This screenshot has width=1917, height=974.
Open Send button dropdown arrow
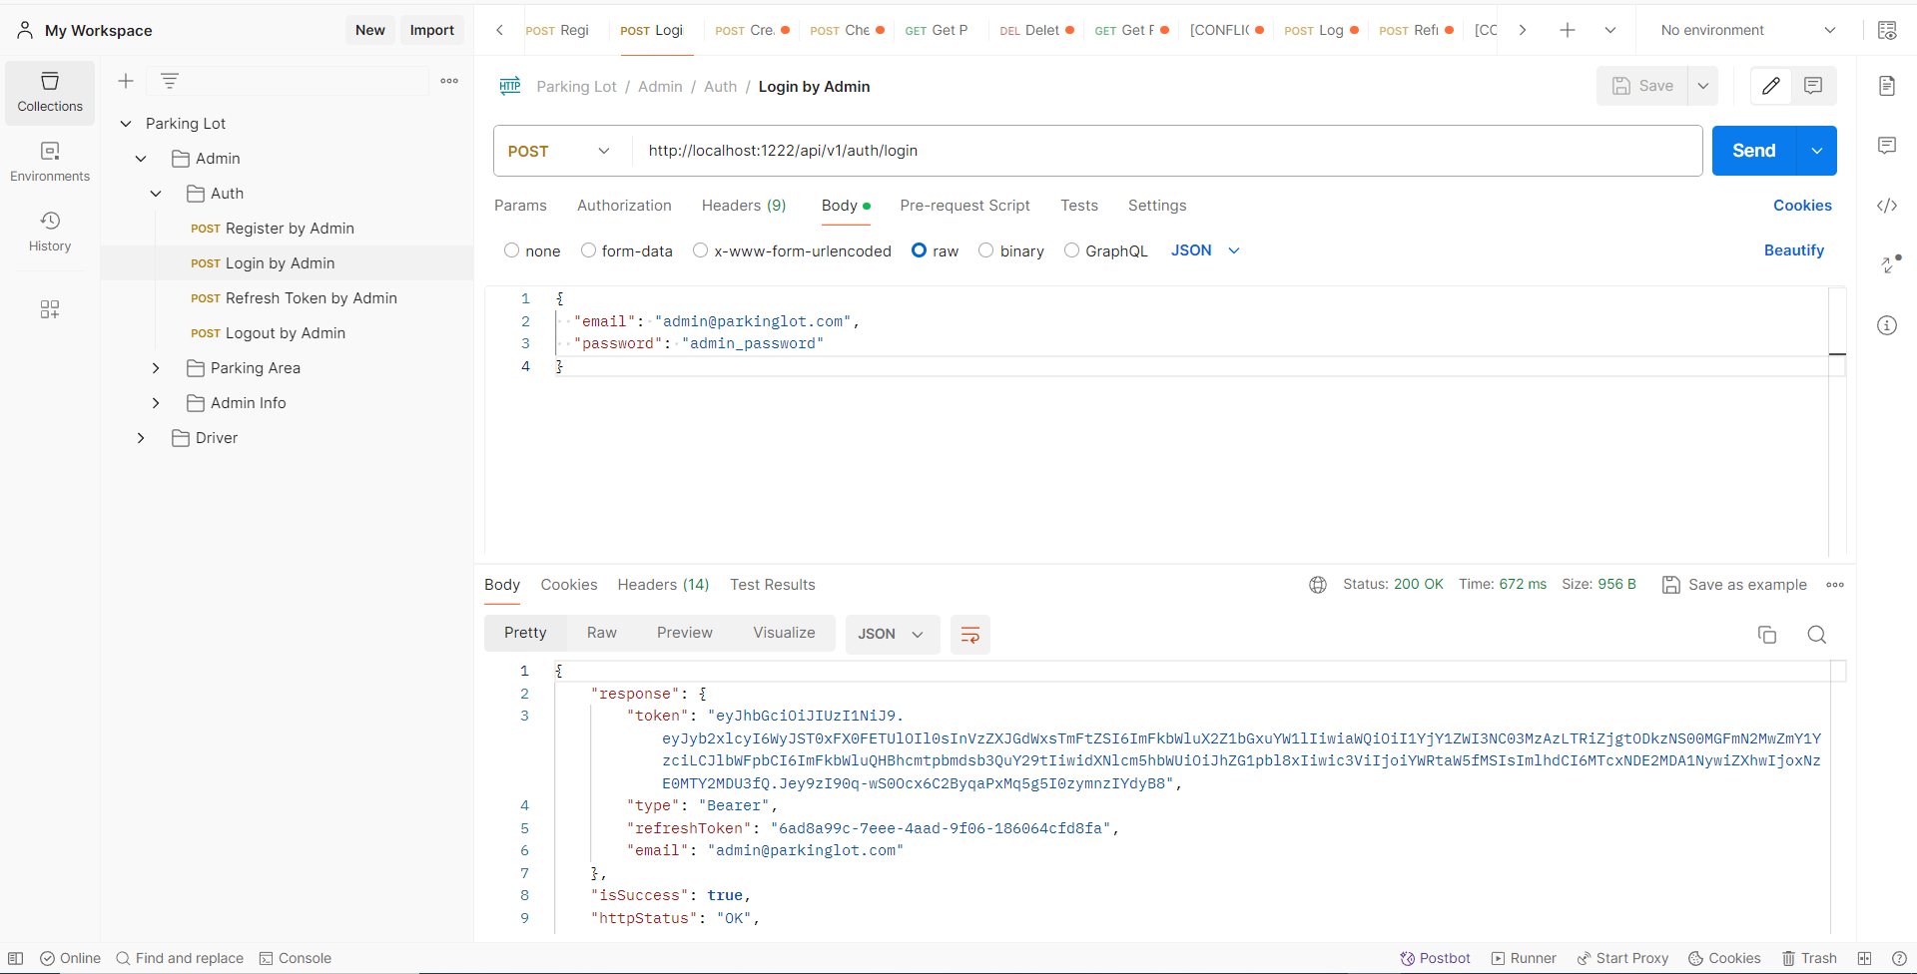1817,151
